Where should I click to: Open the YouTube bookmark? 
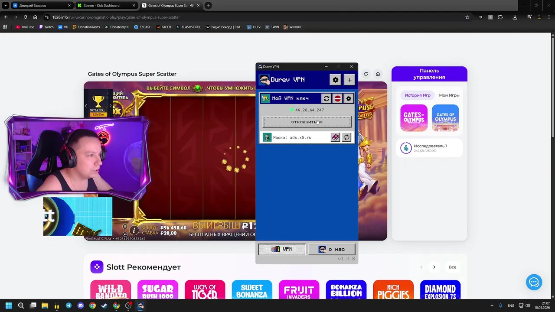[25, 27]
